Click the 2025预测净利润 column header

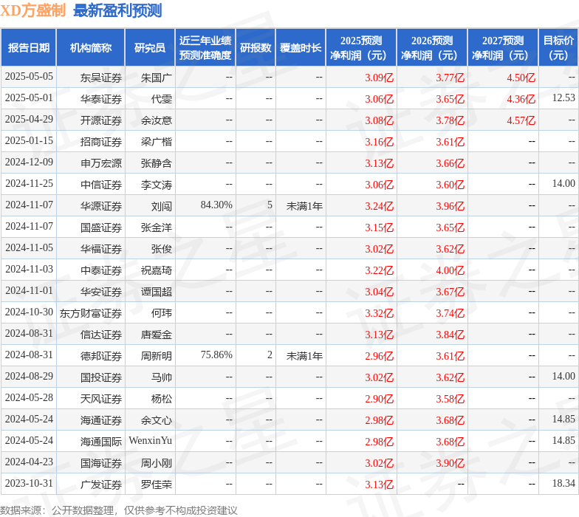tap(361, 47)
